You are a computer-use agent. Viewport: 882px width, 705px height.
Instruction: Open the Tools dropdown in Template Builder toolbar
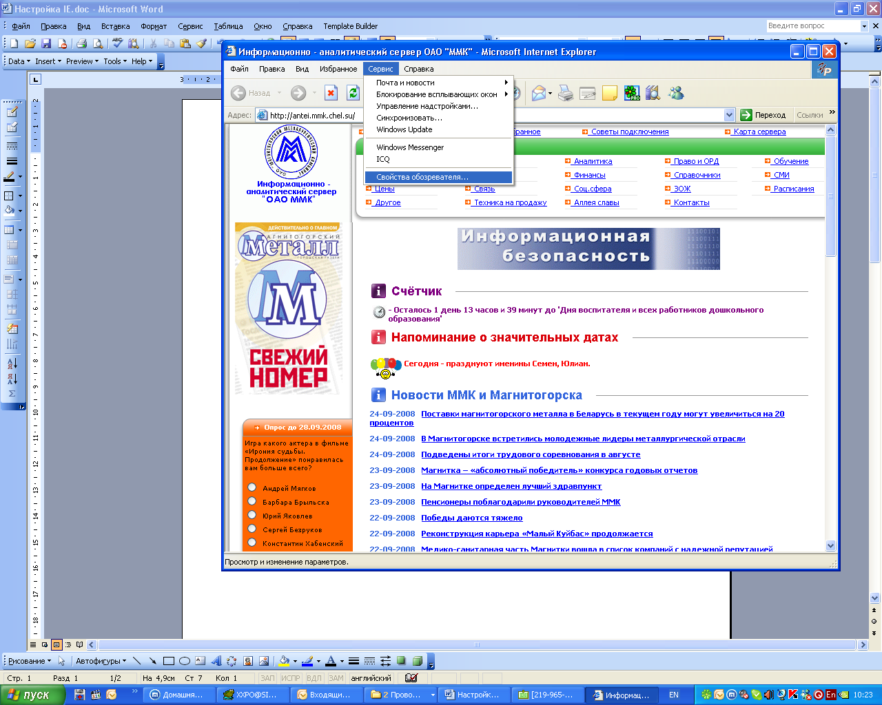(x=115, y=61)
